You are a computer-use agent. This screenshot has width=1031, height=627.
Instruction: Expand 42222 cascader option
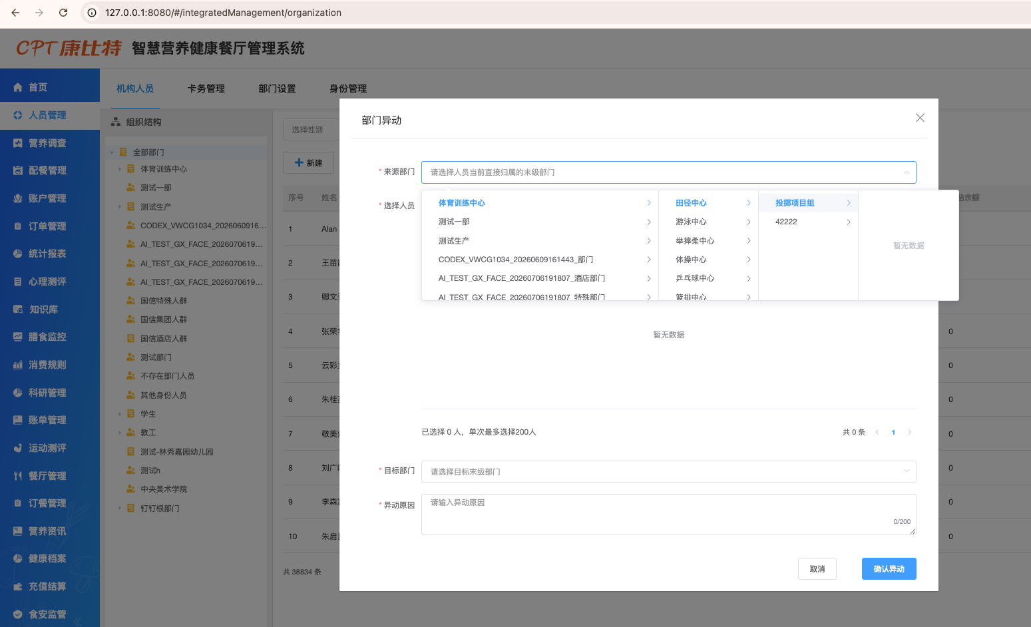click(849, 222)
